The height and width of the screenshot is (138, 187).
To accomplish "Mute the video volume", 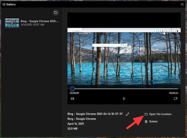I will pos(72,98).
